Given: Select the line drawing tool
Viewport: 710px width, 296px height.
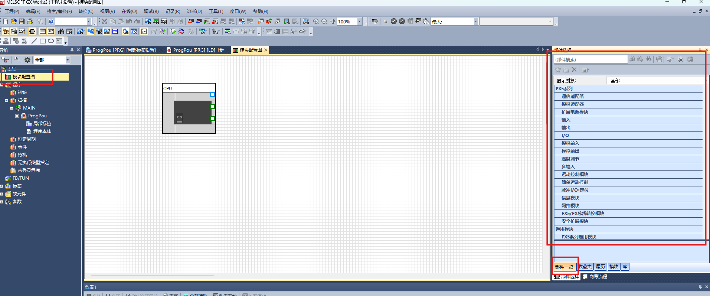Looking at the screenshot, I should point(35,41).
